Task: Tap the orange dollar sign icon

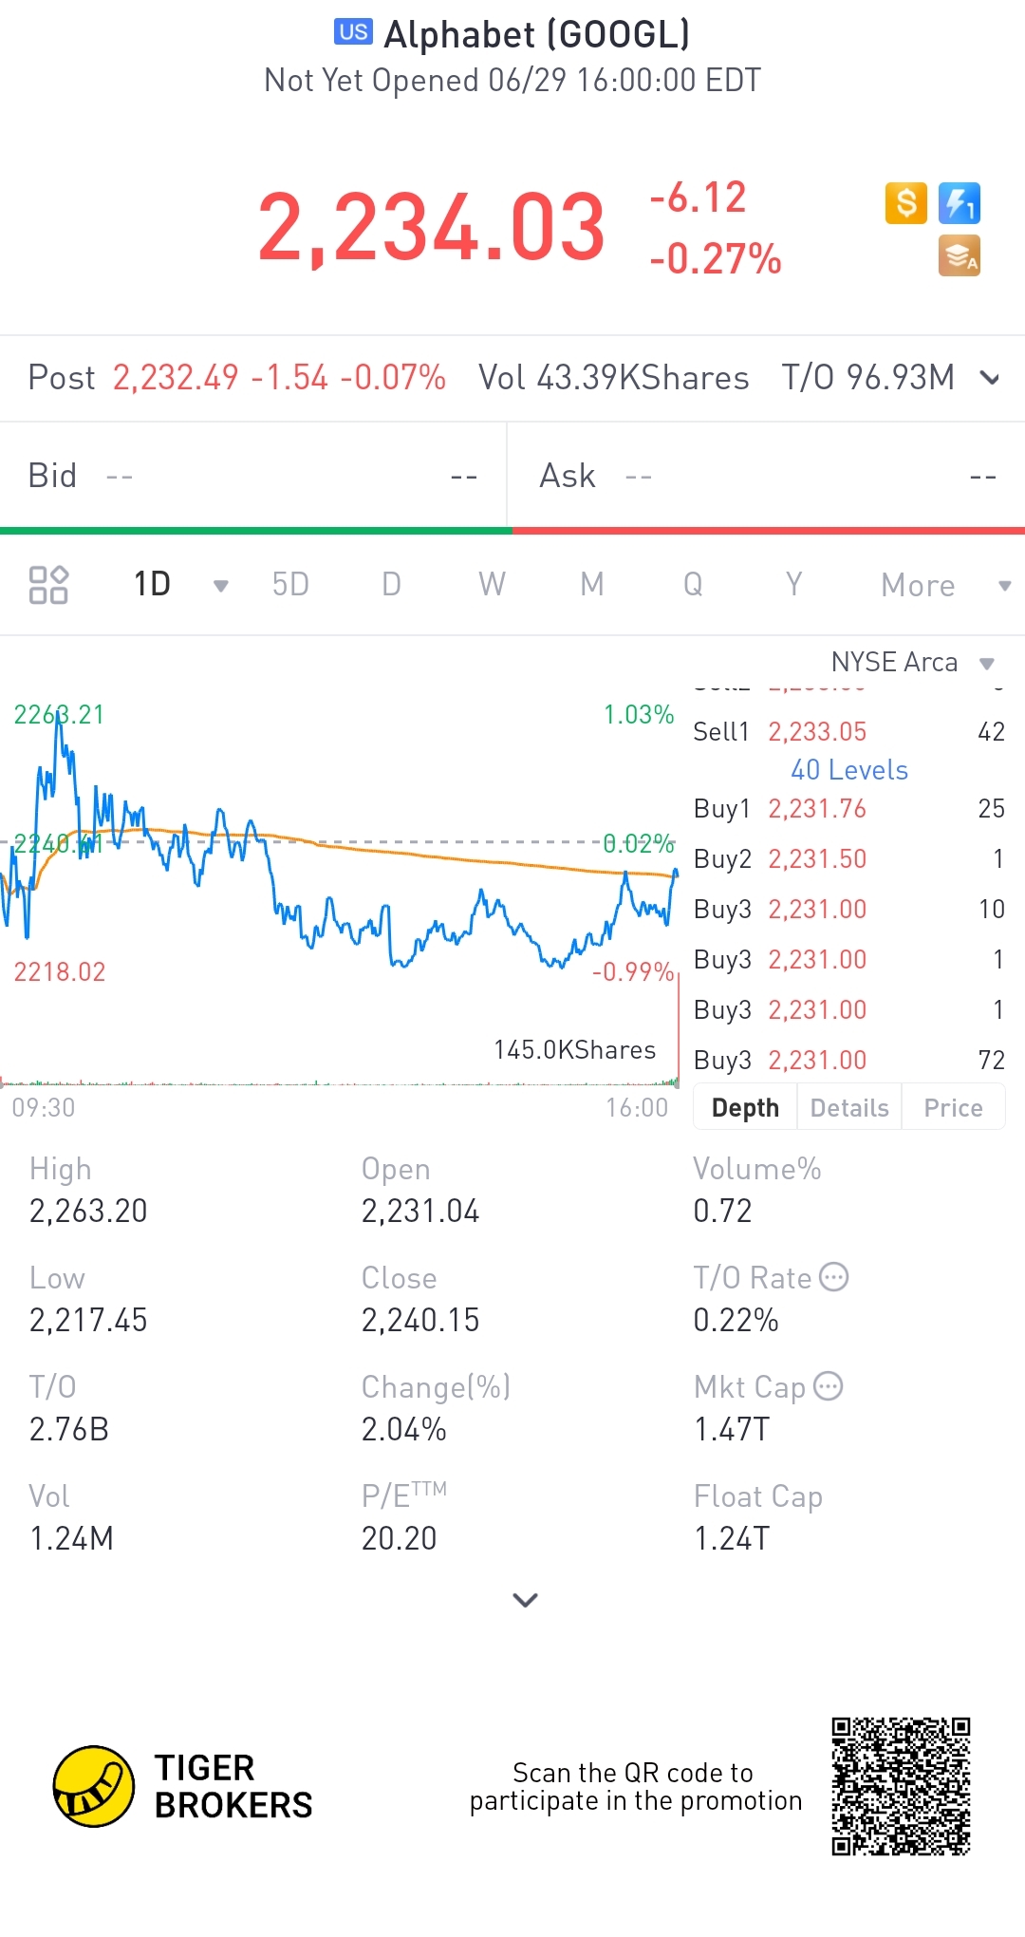Action: click(x=905, y=203)
